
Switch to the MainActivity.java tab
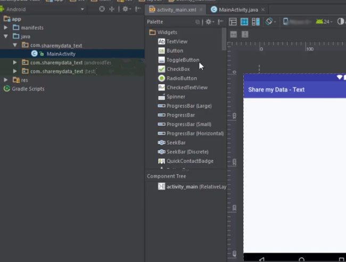pyautogui.click(x=238, y=10)
